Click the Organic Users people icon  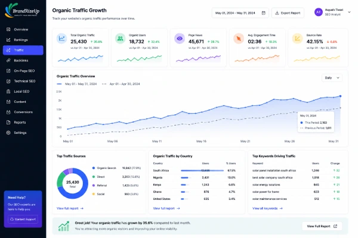pyautogui.click(x=121, y=38)
